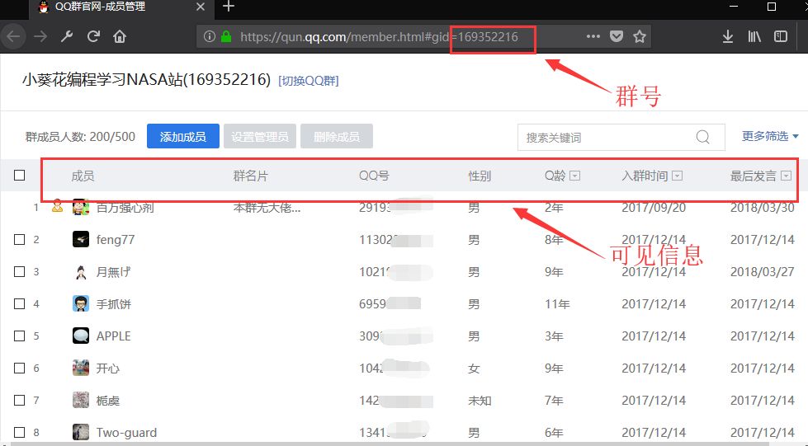Viewport: 808px width, 446px height.
Task: View site info icon in address bar
Action: pyautogui.click(x=209, y=36)
